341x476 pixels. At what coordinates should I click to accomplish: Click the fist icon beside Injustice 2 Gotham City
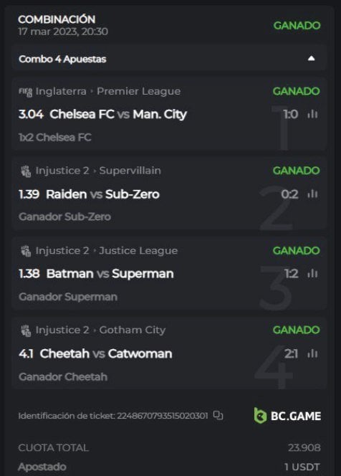pos(26,330)
